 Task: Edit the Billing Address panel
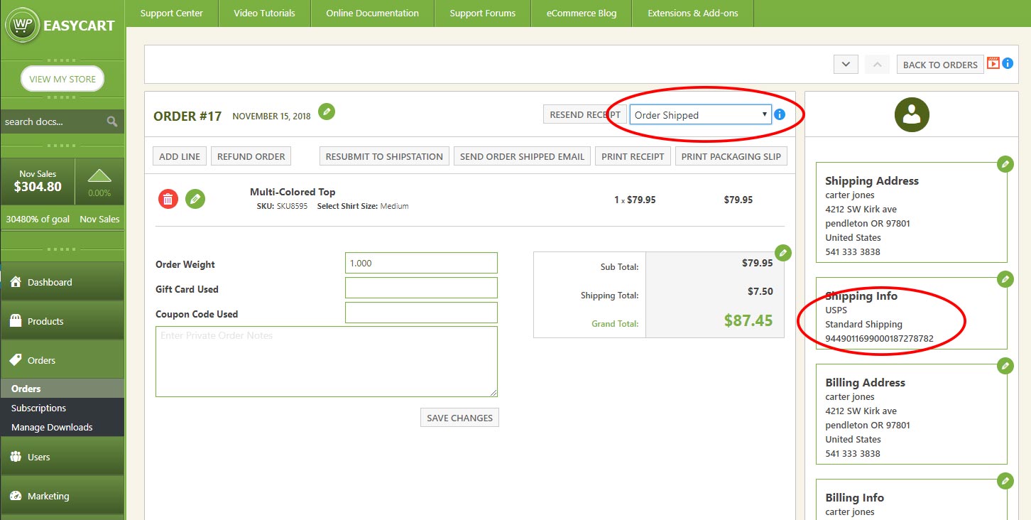click(1005, 366)
